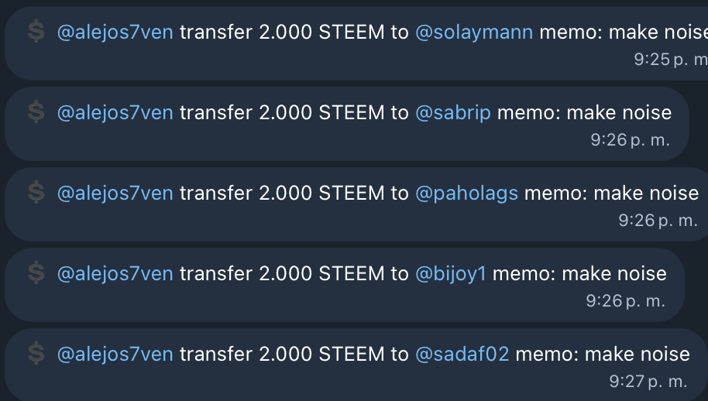Viewport: 708px width, 401px height.
Task: Select the sabrip message's 9:26 timestamp
Action: [630, 140]
